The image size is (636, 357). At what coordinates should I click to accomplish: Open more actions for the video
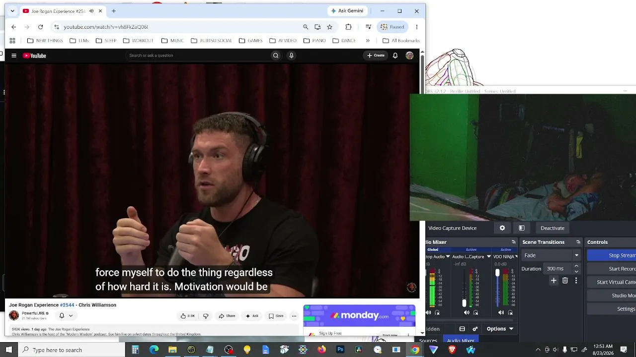click(294, 316)
